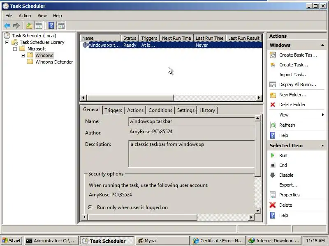Click the Disable down-arrow icon

273,175
